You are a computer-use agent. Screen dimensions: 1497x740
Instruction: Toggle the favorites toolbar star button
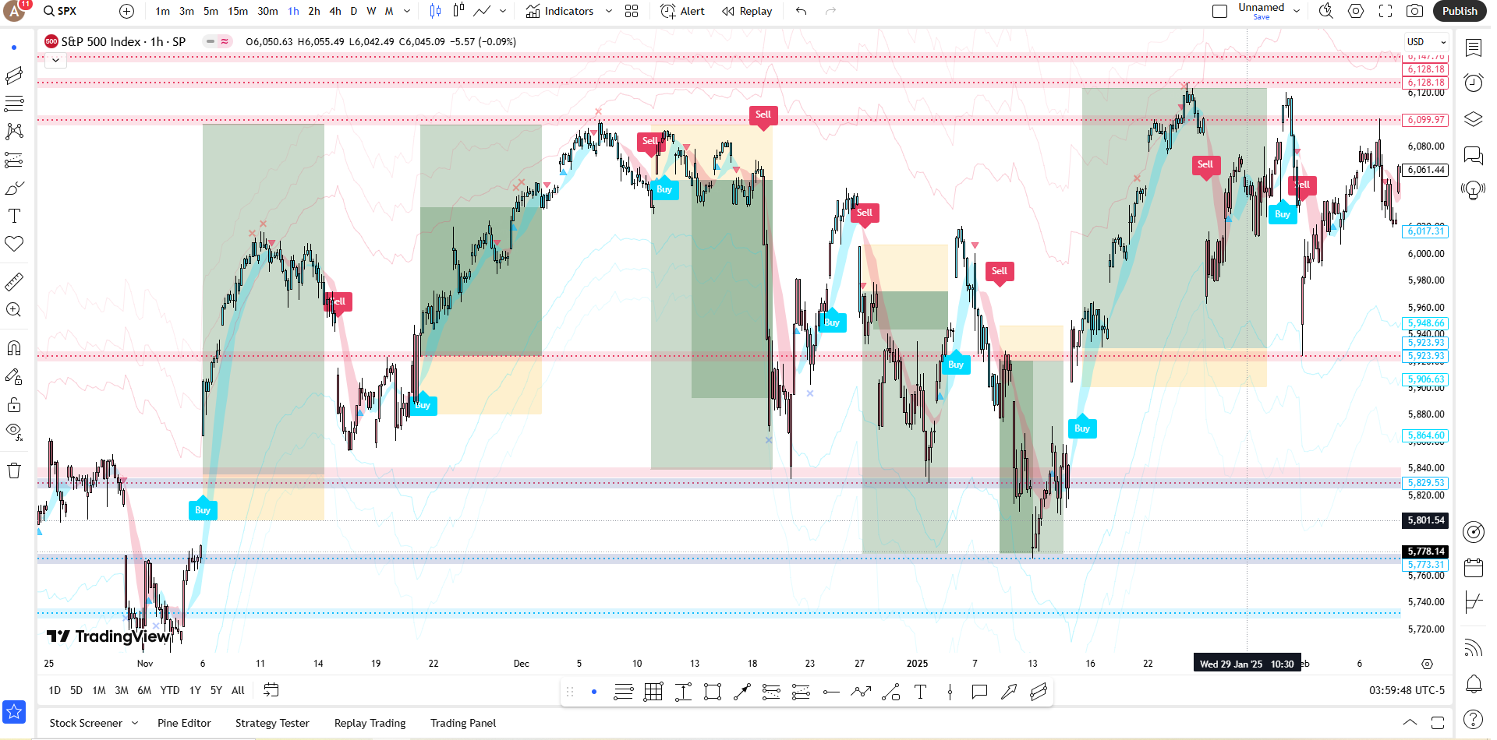coord(14,712)
